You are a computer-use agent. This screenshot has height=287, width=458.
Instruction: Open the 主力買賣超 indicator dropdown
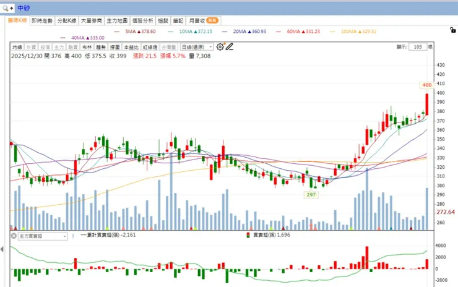[x=43, y=236]
